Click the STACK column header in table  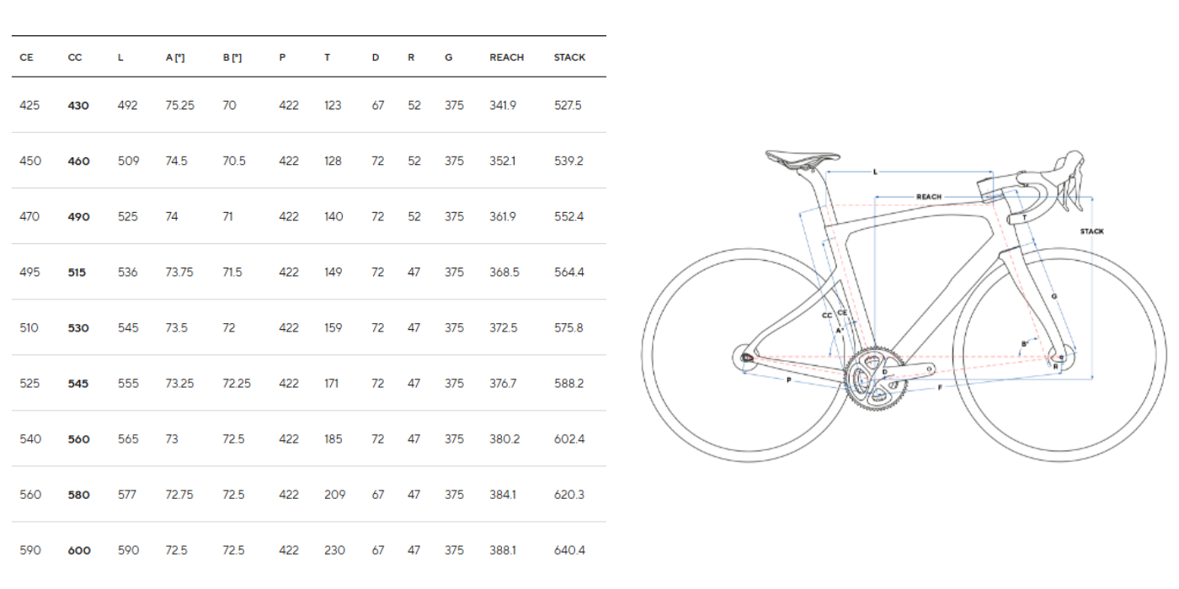click(x=569, y=57)
